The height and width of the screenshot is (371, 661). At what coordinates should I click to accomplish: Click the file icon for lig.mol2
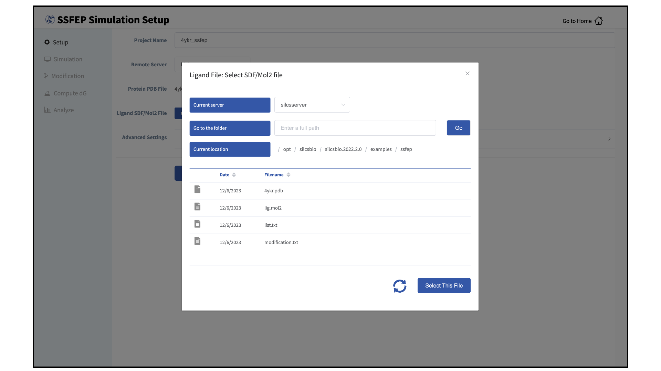[x=197, y=206]
